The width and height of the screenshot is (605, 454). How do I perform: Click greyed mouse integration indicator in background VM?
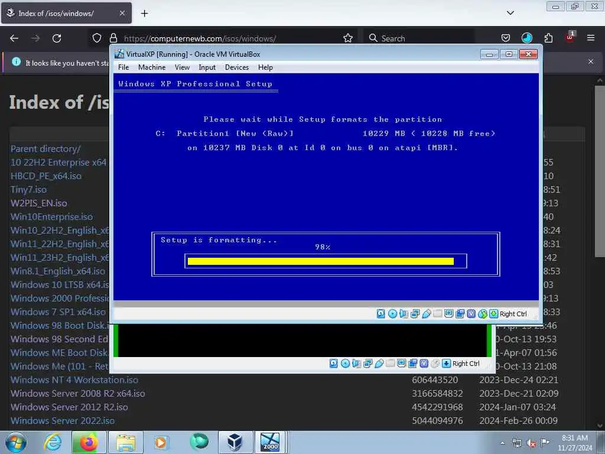coord(435,364)
